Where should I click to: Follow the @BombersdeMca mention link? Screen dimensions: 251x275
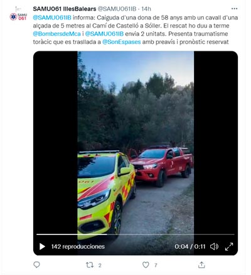tap(56, 34)
